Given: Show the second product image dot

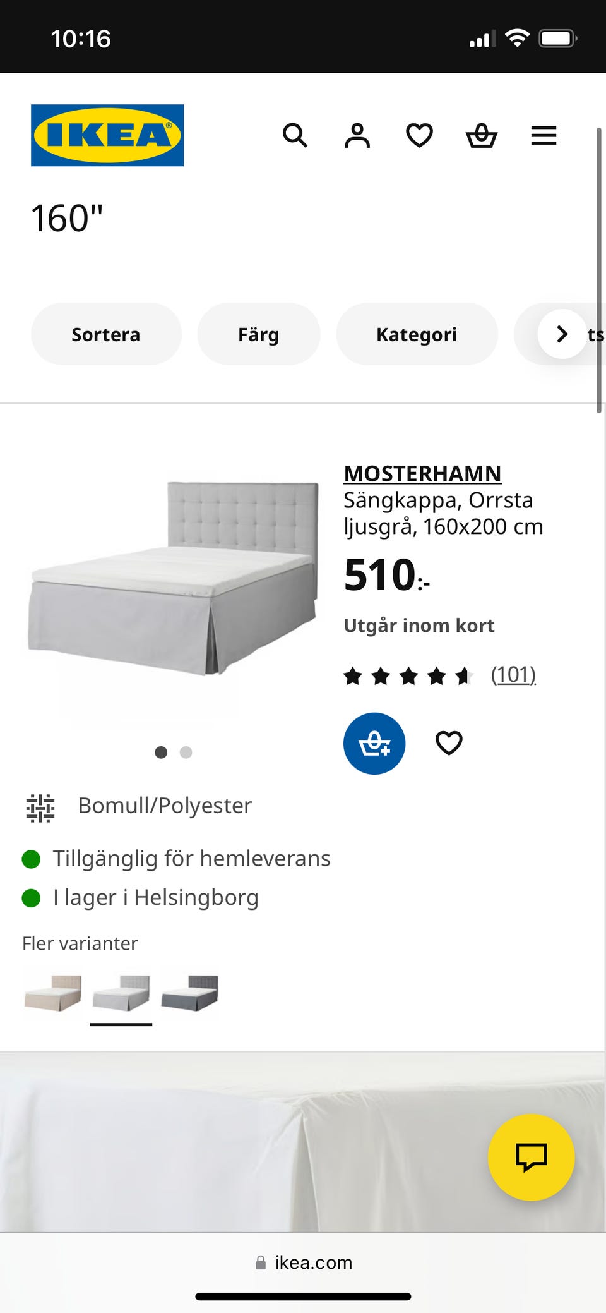Looking at the screenshot, I should tap(186, 752).
